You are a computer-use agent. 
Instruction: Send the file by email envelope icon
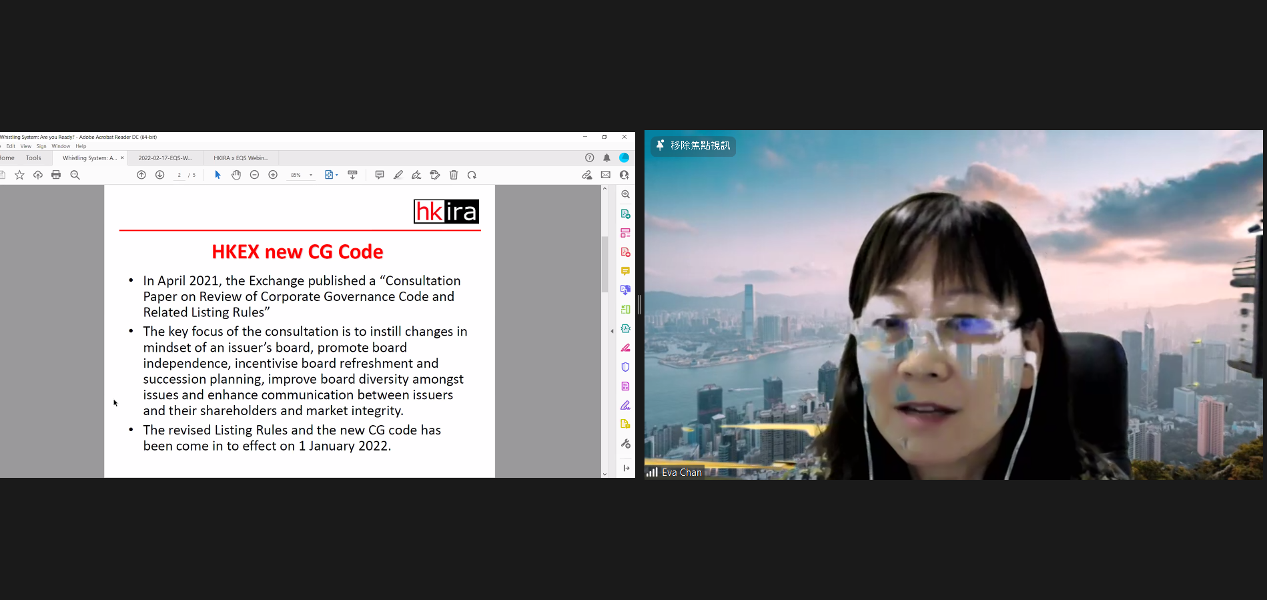[x=606, y=175]
